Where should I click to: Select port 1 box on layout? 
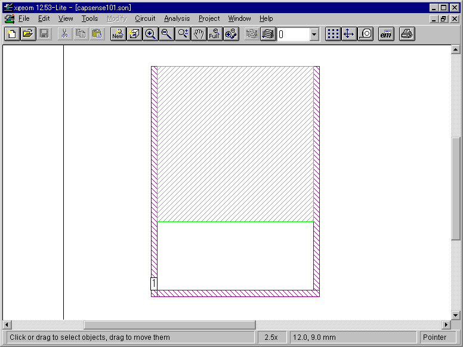pos(154,284)
